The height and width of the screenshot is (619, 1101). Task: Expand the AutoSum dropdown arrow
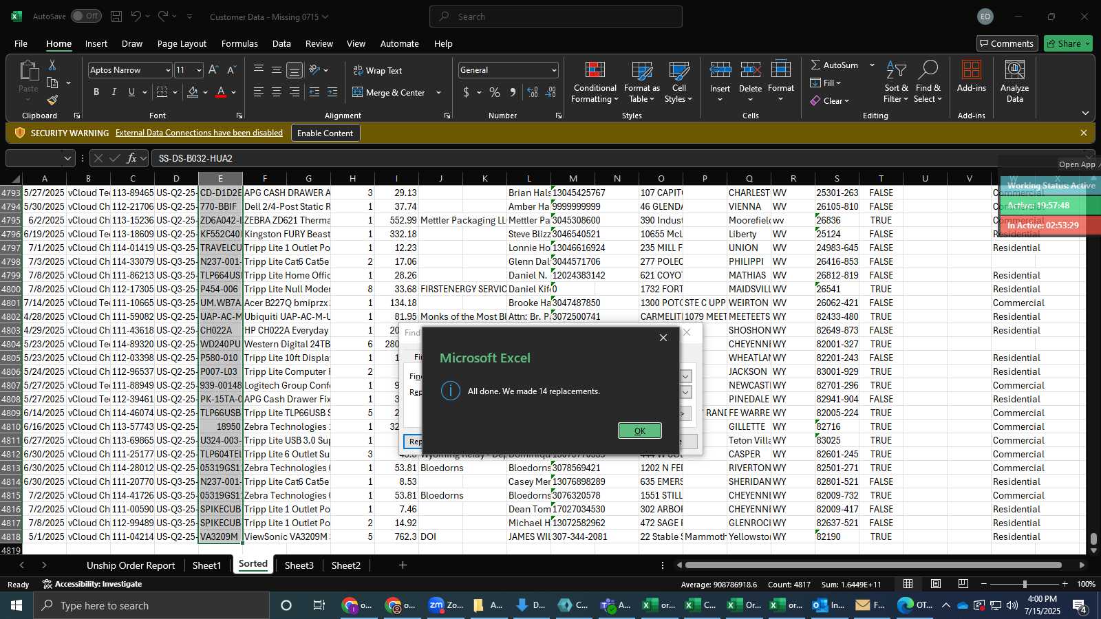[x=872, y=65]
